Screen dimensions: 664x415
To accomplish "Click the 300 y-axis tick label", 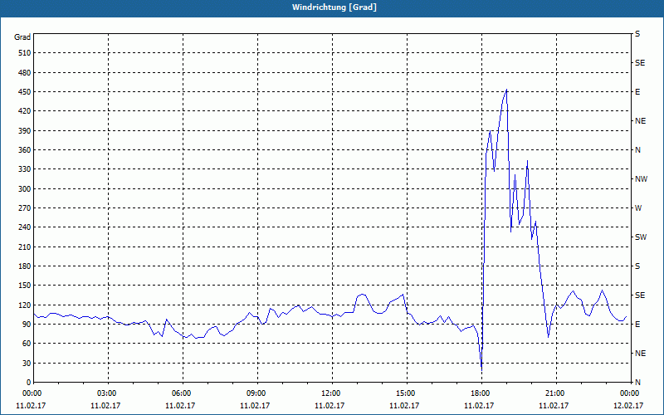I will click(x=24, y=189).
